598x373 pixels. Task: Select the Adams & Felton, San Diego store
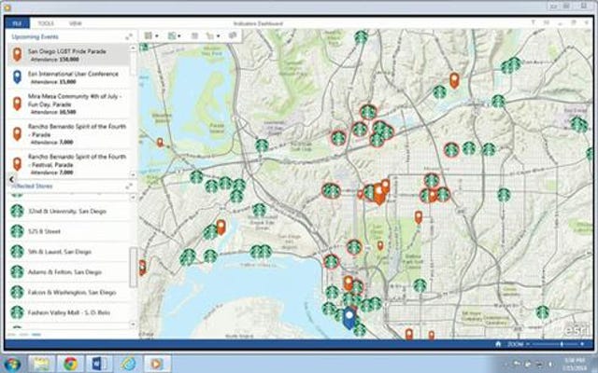pyautogui.click(x=68, y=272)
